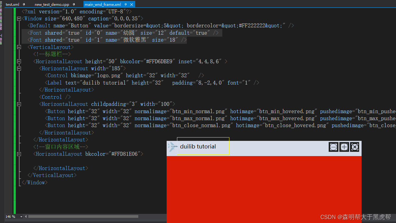396x223 pixels.
Task: Click the minimize button in duilib preview
Action: point(334,147)
